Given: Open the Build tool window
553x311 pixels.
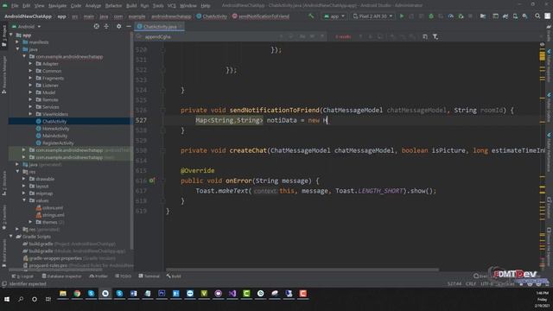Looking at the screenshot, I should coord(174,276).
